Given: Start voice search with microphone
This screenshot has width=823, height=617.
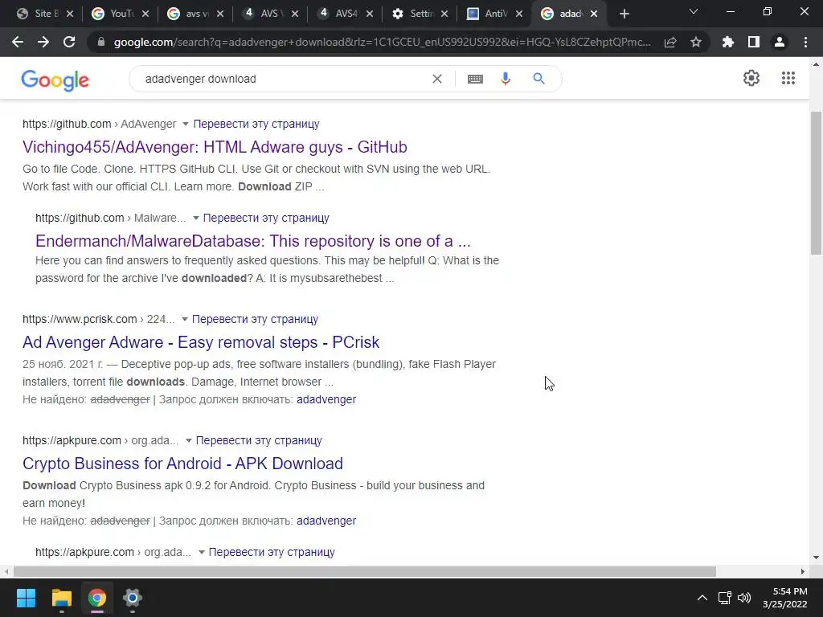Looking at the screenshot, I should 505,79.
